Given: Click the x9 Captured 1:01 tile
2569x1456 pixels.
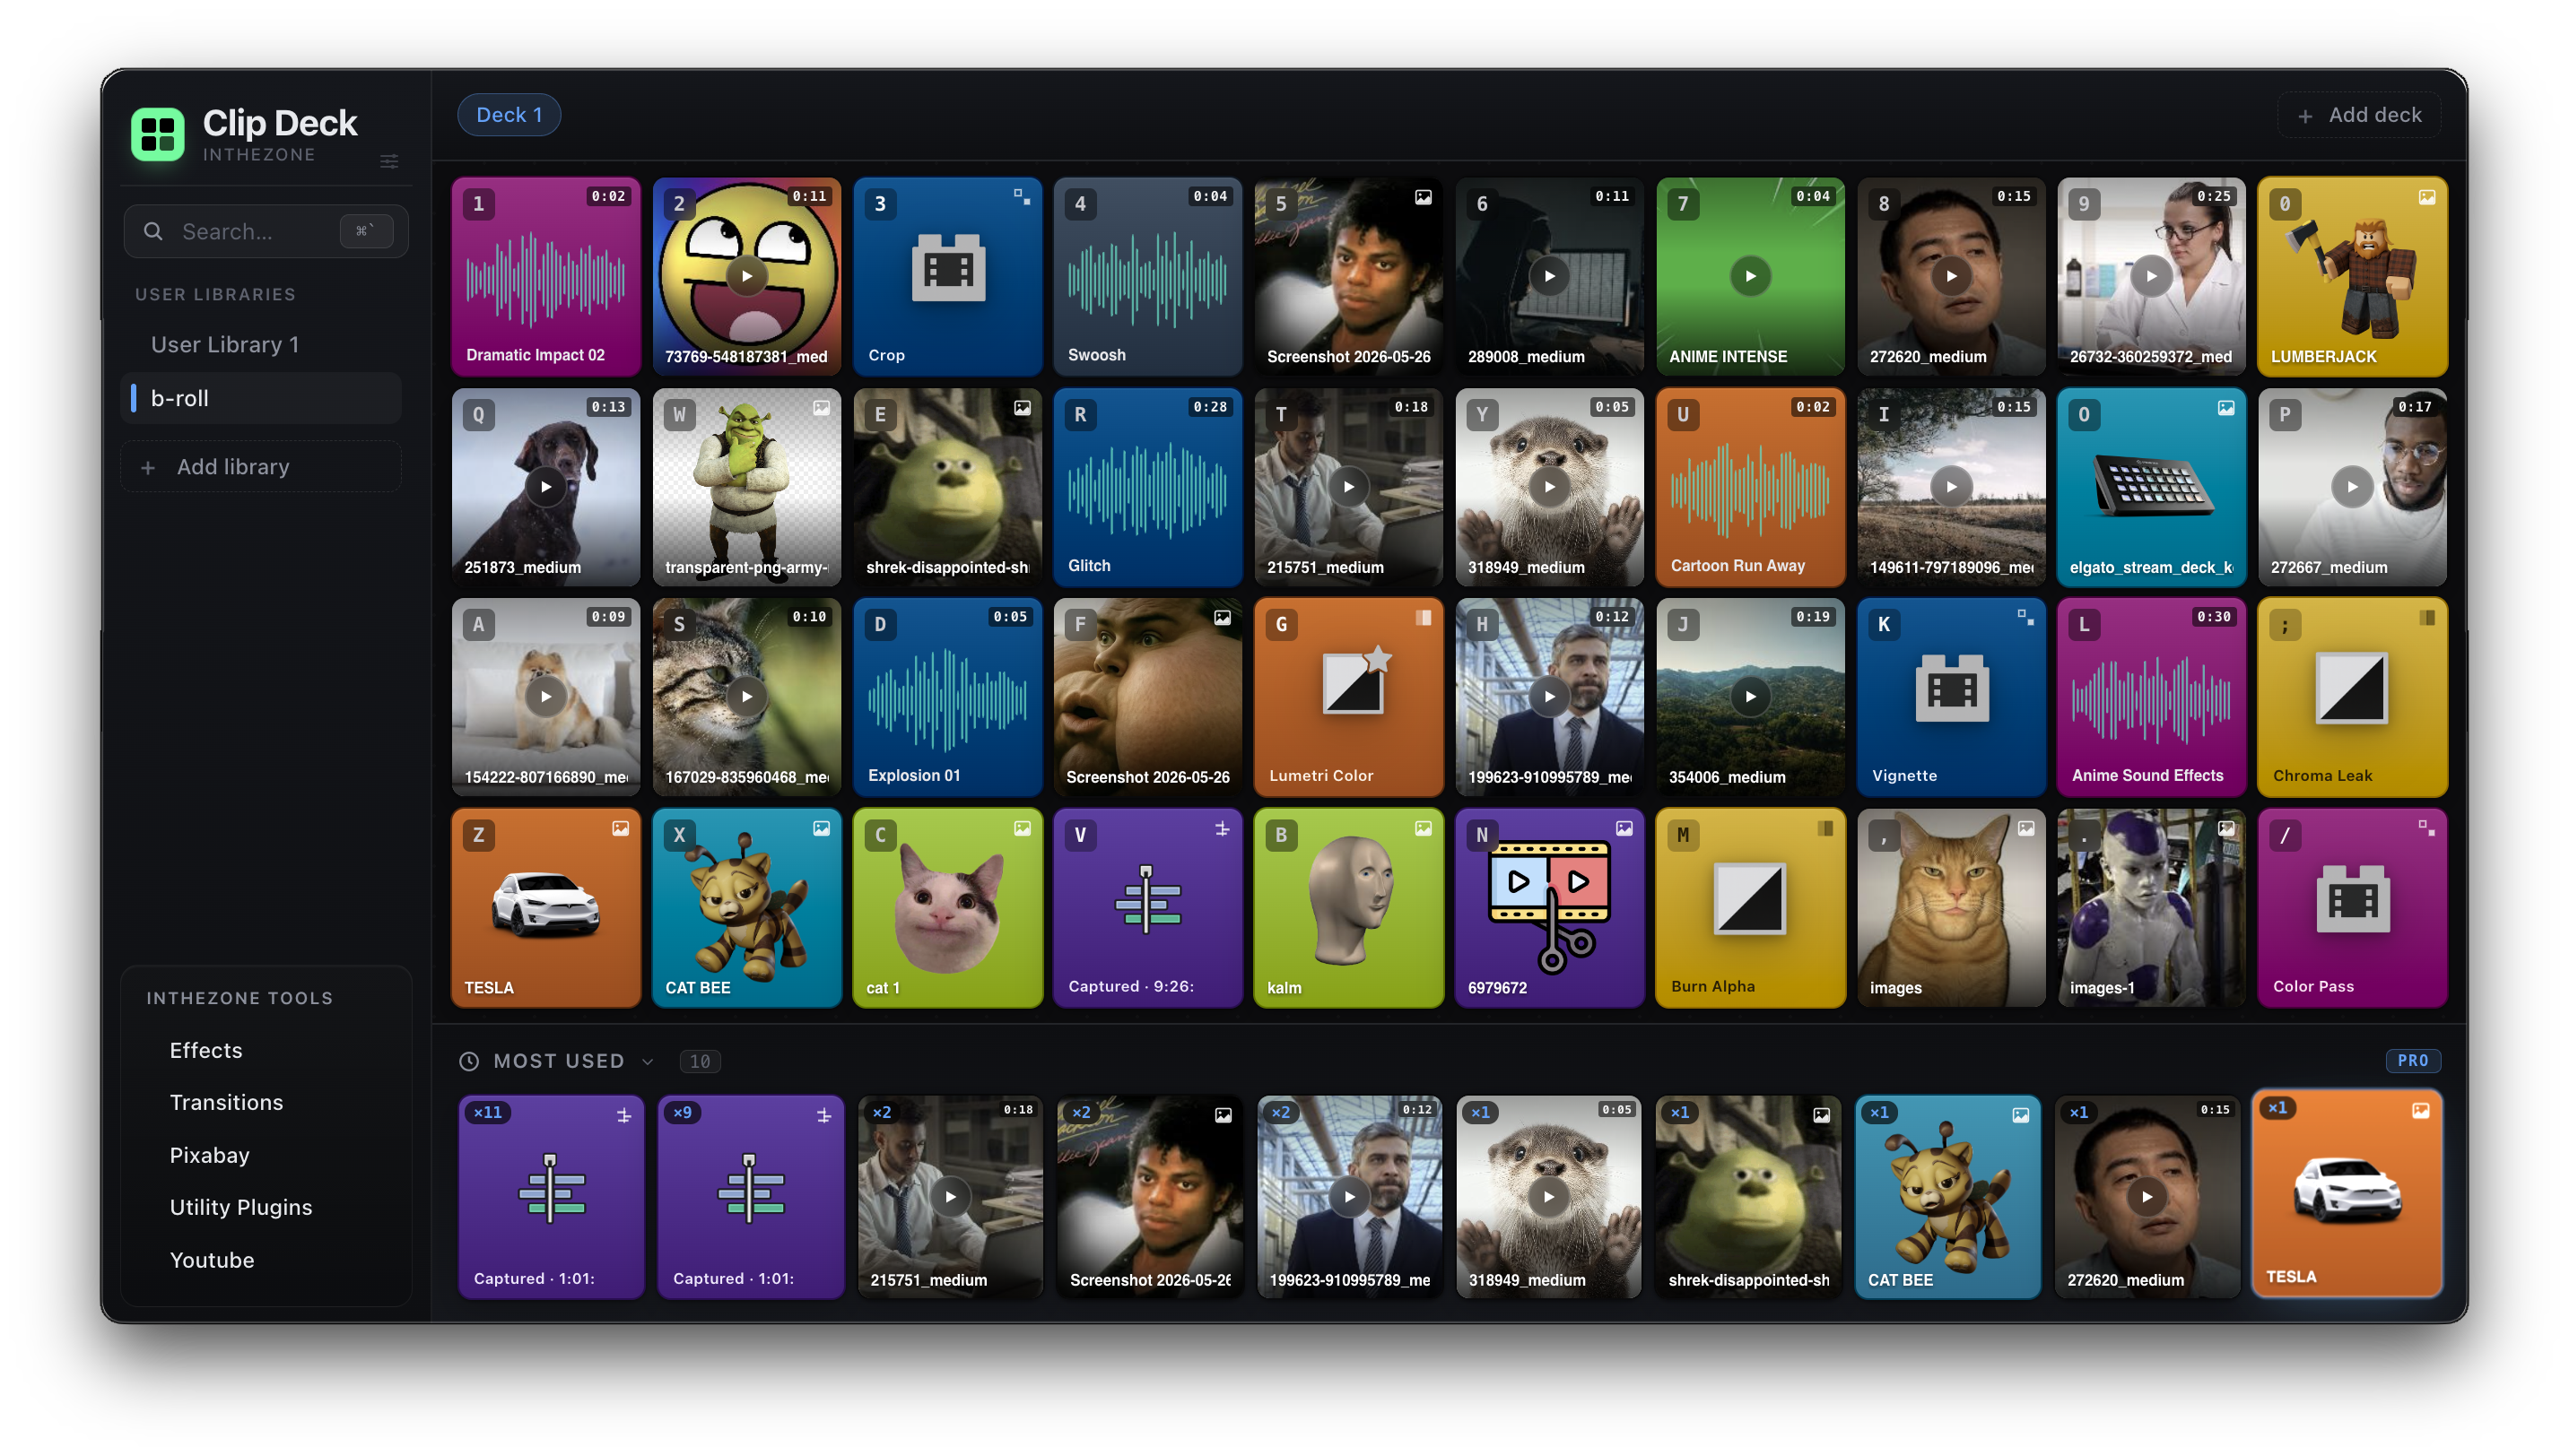Looking at the screenshot, I should (750, 1197).
